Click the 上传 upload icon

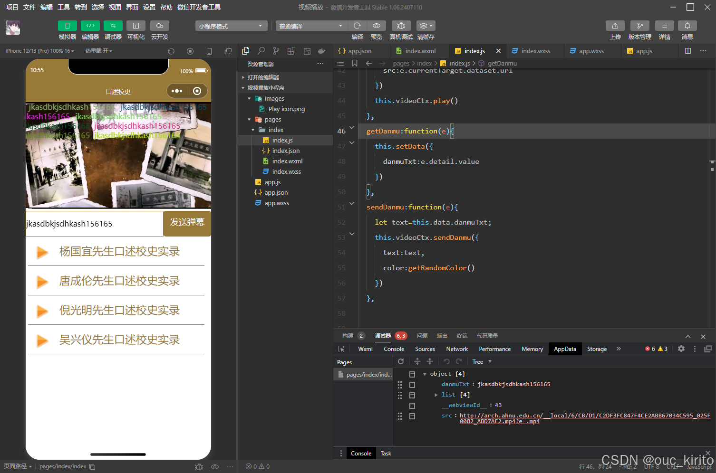pyautogui.click(x=615, y=26)
